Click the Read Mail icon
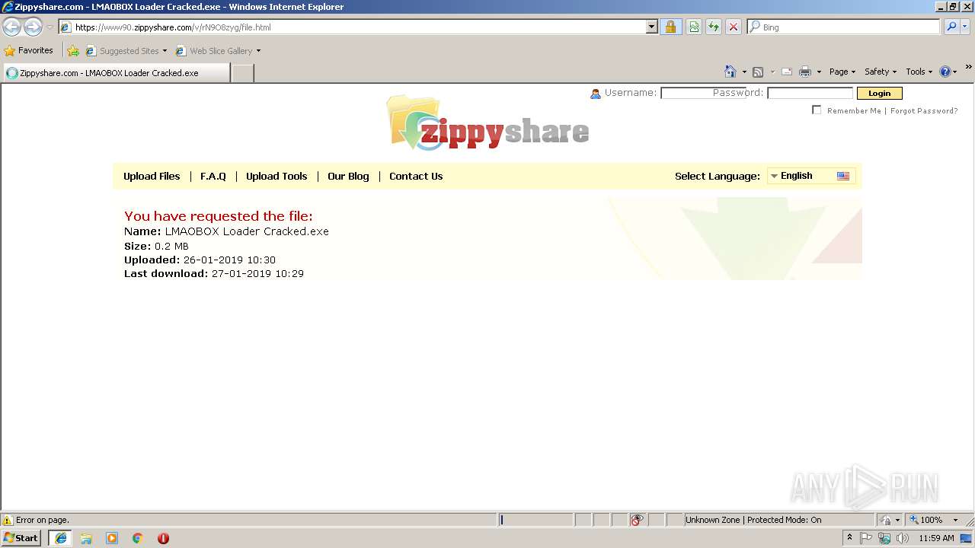 tap(787, 72)
